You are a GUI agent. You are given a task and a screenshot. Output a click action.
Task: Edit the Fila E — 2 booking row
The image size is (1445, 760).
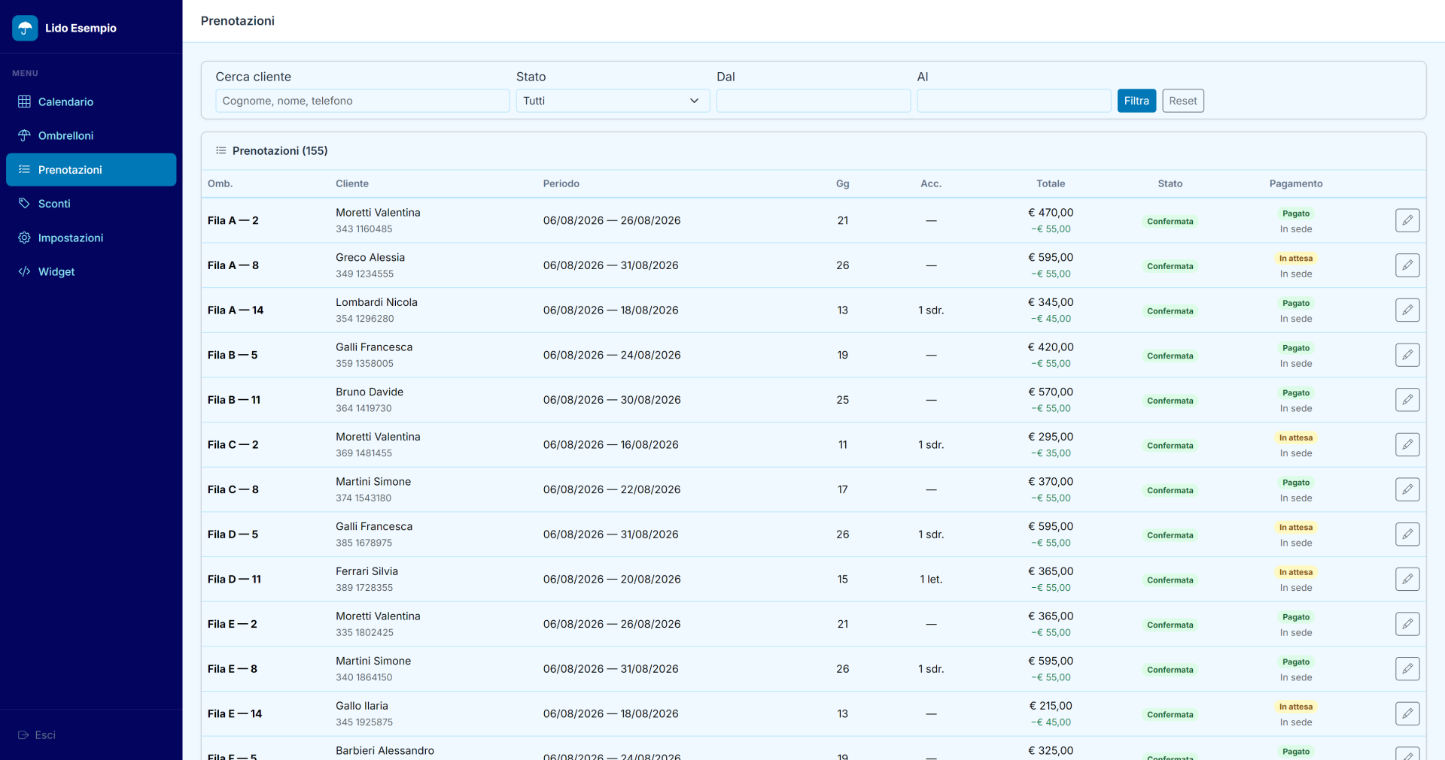point(1407,624)
